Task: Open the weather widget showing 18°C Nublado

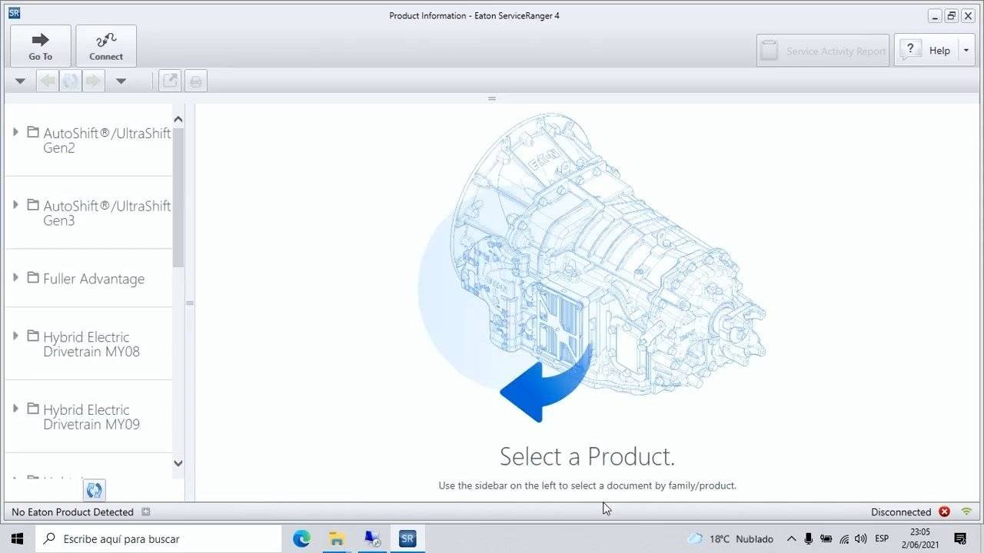Action: [730, 538]
